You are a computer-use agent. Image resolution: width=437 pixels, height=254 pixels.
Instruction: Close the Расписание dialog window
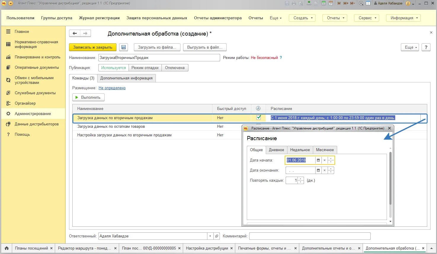(389, 128)
